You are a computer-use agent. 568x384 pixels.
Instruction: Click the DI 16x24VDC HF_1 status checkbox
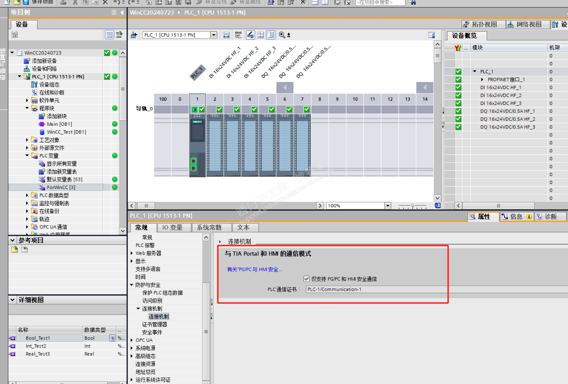pyautogui.click(x=458, y=87)
